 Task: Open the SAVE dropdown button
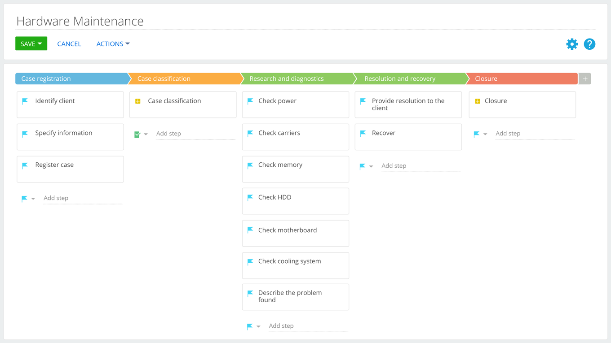pyautogui.click(x=31, y=43)
